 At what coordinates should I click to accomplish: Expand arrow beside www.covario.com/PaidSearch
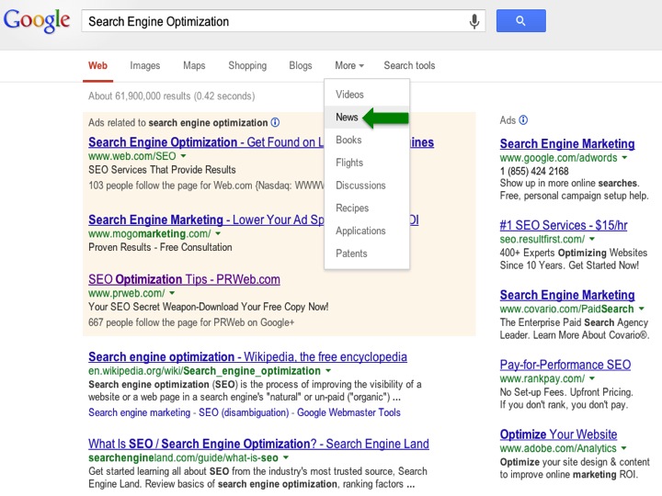(642, 309)
